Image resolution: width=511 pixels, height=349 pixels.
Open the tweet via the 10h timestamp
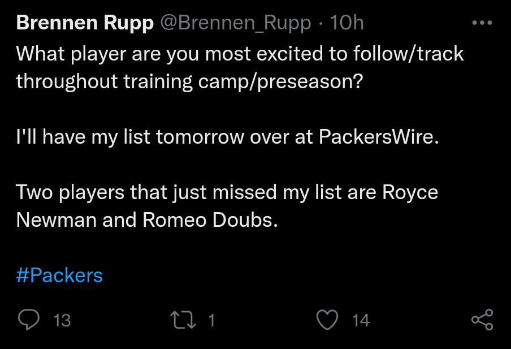pos(347,23)
